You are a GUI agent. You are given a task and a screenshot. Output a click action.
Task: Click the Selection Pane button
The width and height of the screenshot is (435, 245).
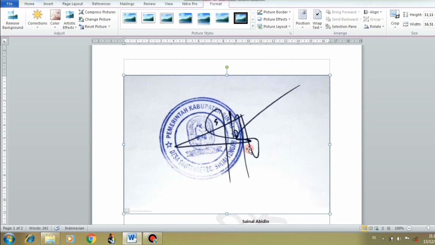(x=341, y=27)
